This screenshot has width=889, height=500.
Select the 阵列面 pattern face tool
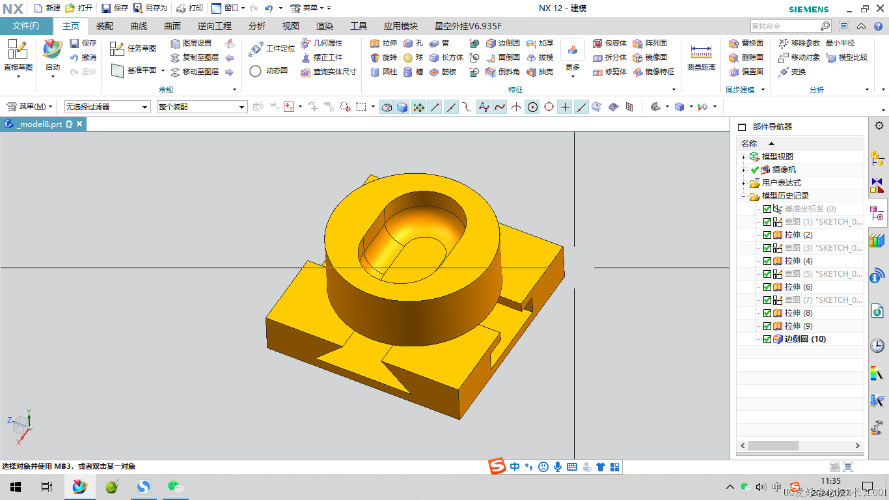point(650,43)
